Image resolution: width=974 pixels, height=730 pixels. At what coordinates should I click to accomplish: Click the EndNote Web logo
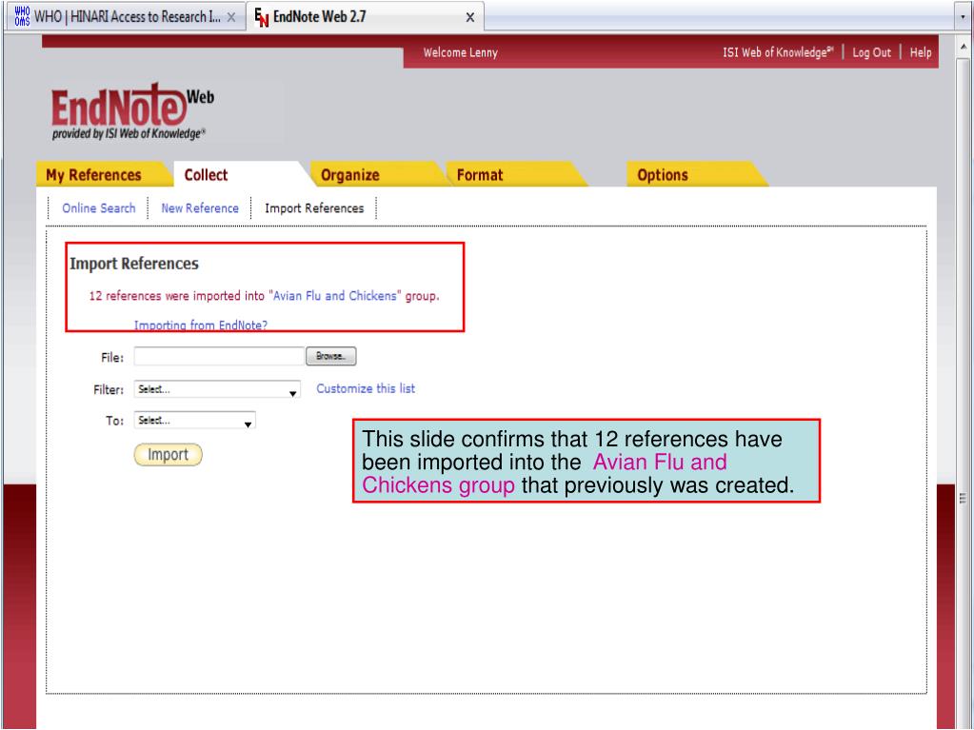(x=132, y=111)
